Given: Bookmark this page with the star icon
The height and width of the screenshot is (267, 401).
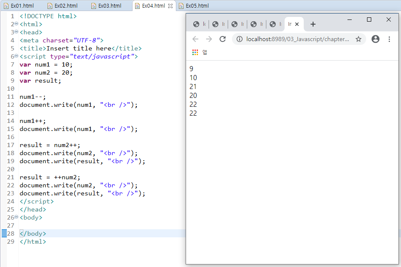Looking at the screenshot, I should click(x=359, y=39).
